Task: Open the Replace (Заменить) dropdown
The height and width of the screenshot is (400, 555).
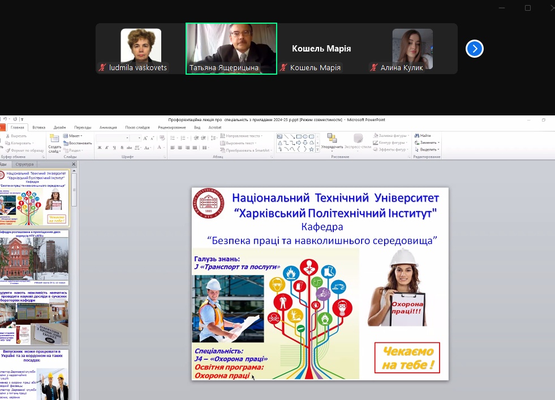Action: pos(427,143)
